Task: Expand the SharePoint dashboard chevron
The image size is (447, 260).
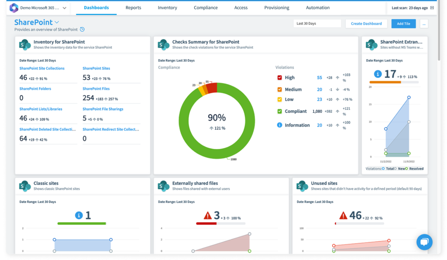Action: [57, 22]
